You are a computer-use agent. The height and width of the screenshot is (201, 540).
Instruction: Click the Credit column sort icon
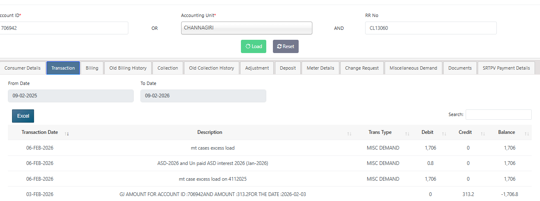click(x=483, y=133)
